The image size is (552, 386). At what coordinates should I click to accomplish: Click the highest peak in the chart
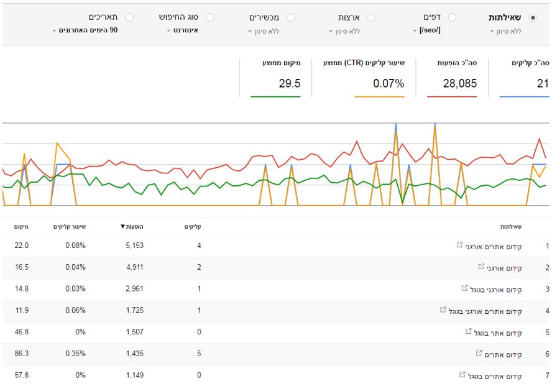pyautogui.click(x=395, y=124)
